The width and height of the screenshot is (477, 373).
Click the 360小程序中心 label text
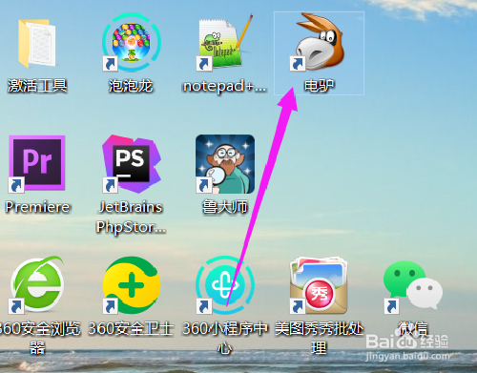(225, 339)
